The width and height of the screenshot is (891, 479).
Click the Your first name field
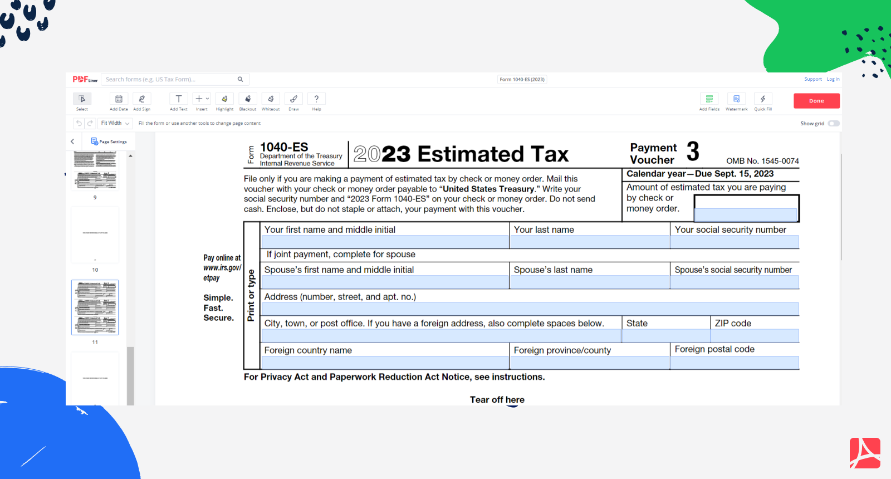(x=385, y=242)
